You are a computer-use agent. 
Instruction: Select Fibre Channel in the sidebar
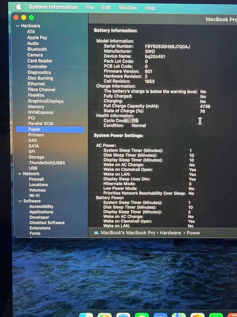tap(42, 90)
